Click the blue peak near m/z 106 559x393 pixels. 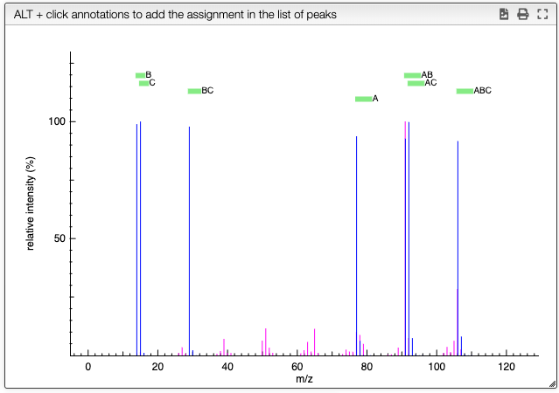click(x=458, y=248)
